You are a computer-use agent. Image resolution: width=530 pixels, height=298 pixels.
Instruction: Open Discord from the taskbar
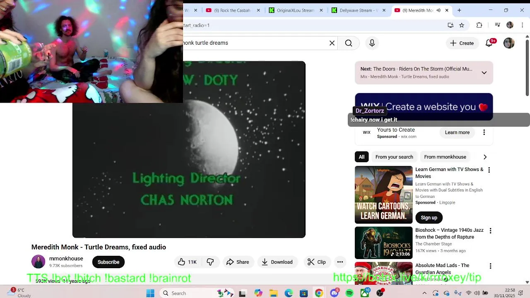click(x=334, y=293)
